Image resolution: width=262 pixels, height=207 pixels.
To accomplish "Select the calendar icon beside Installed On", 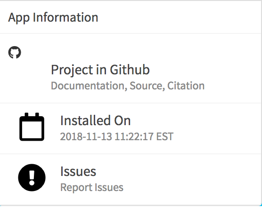I will point(32,127).
